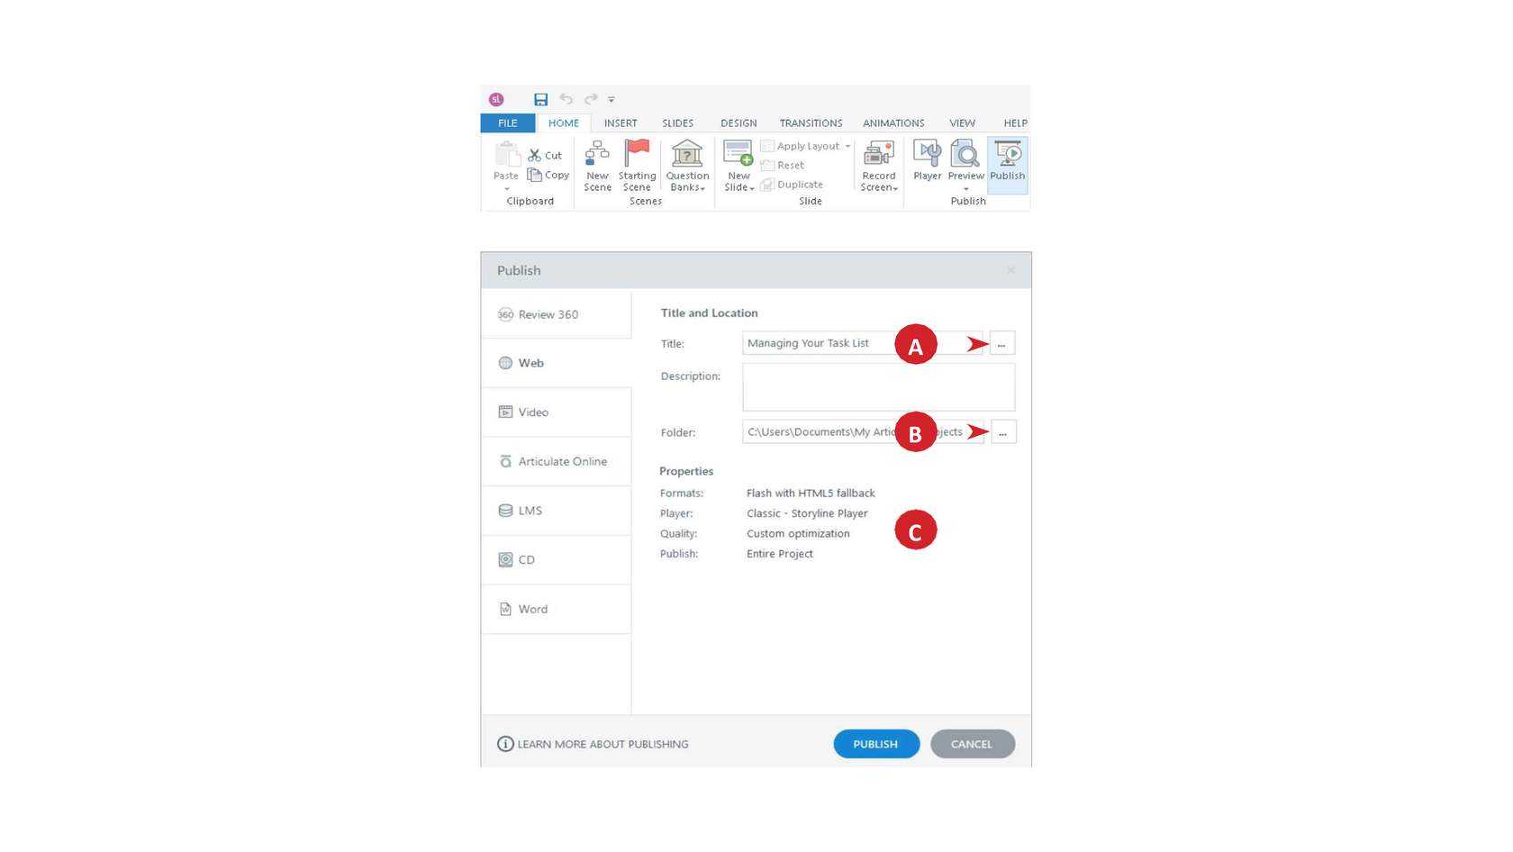Click the Storyline application logo icon
This screenshot has height=852, width=1513.
point(496,99)
